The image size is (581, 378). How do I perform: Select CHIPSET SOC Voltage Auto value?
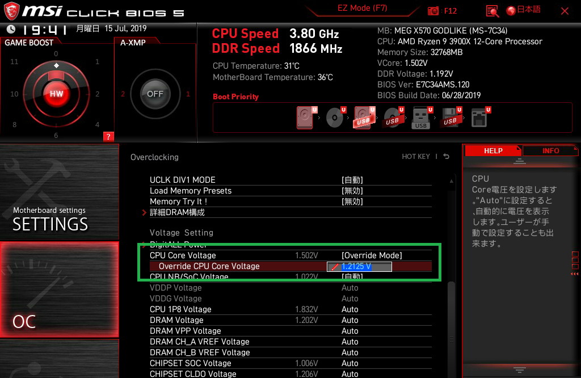click(x=350, y=363)
